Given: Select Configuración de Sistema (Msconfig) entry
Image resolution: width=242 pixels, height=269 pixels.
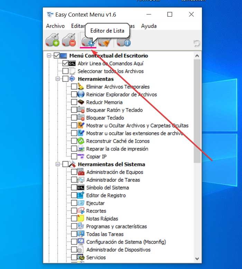Looking at the screenshot, I should click(x=126, y=242).
